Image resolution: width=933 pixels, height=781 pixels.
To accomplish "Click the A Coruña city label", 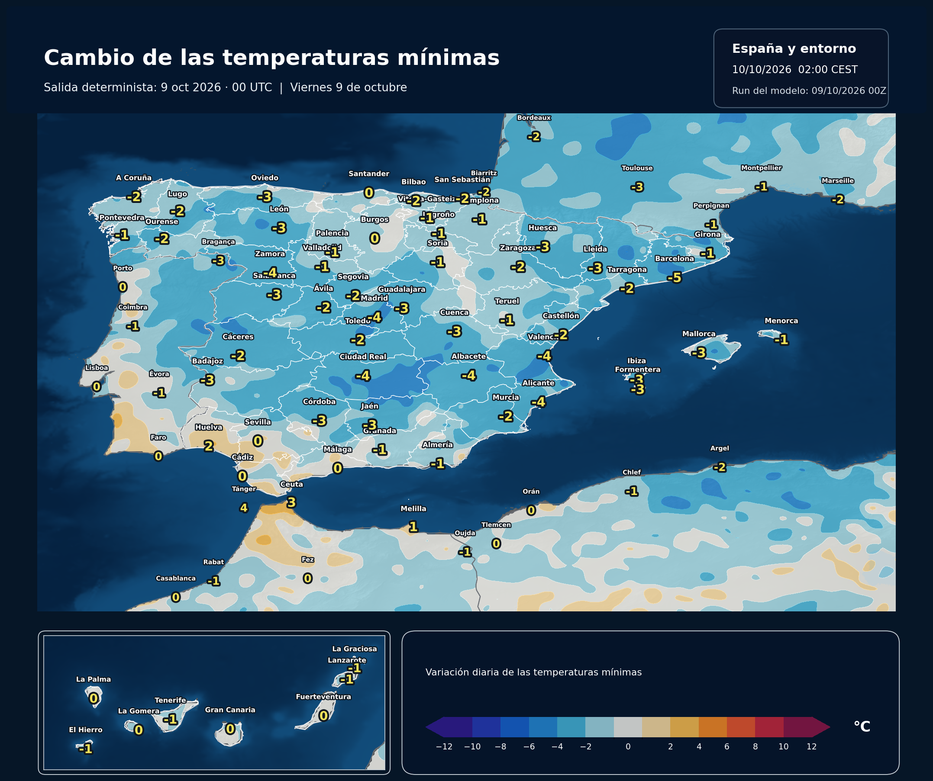I will click(x=134, y=177).
